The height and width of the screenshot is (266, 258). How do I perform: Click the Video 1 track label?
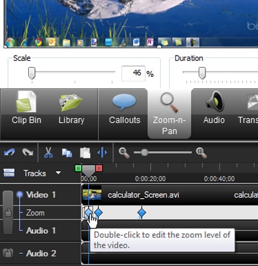tap(41, 194)
